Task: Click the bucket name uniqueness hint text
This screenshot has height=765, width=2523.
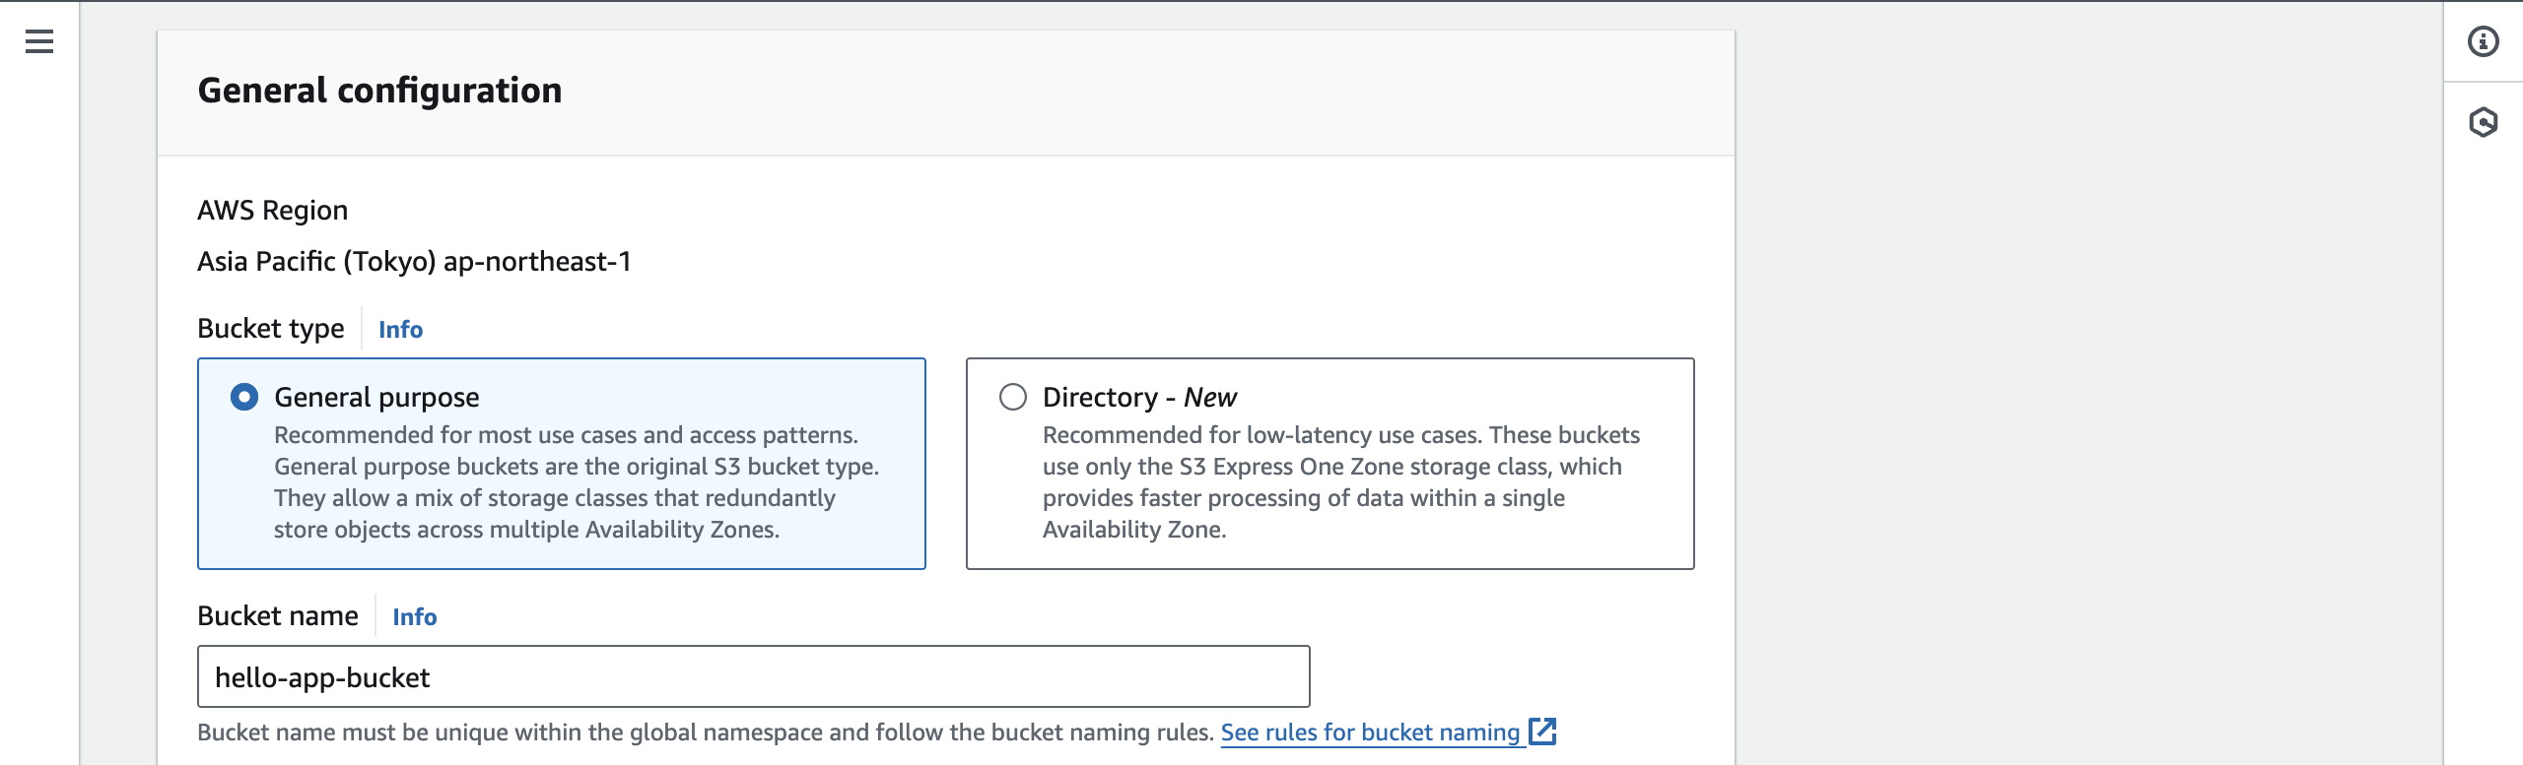Action: [705, 733]
